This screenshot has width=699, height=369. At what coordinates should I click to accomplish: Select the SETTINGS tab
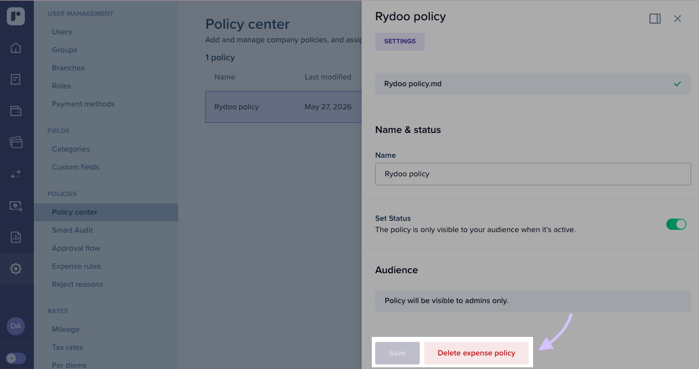(x=400, y=41)
